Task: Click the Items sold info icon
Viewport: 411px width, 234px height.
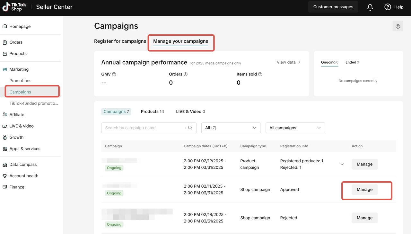Action: (260, 74)
